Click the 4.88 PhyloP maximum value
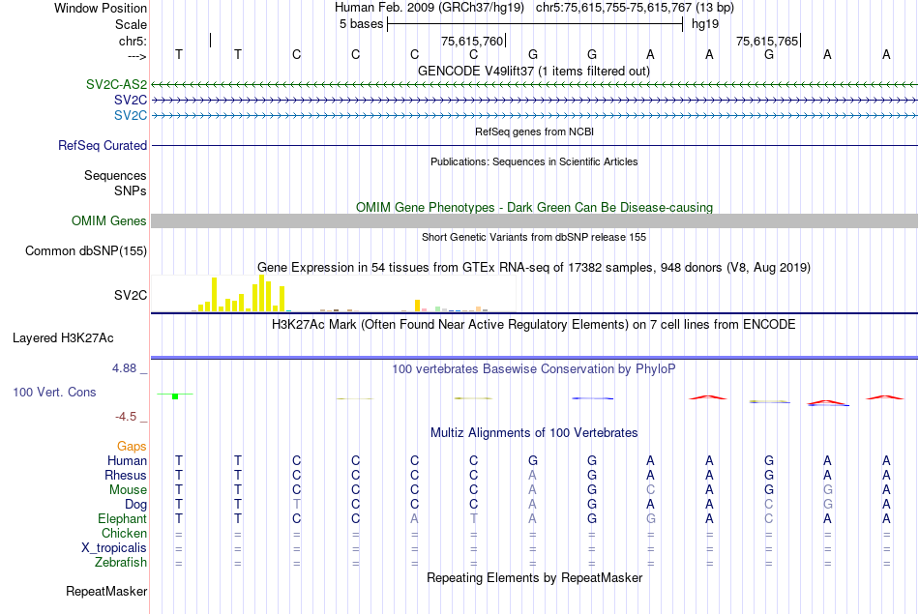This screenshot has width=919, height=614. [124, 368]
